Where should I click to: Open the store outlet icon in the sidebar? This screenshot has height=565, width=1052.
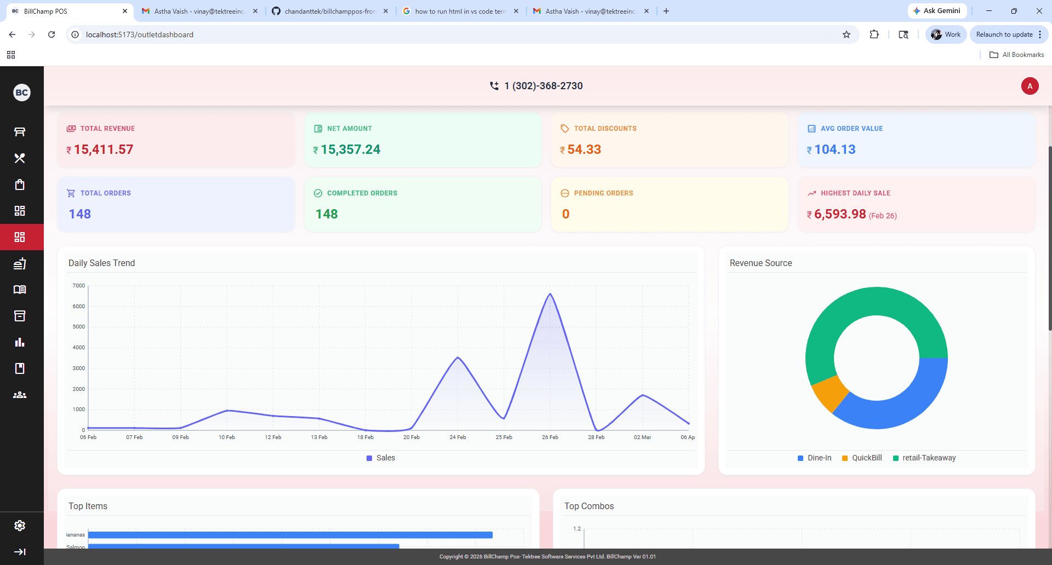[x=20, y=131]
